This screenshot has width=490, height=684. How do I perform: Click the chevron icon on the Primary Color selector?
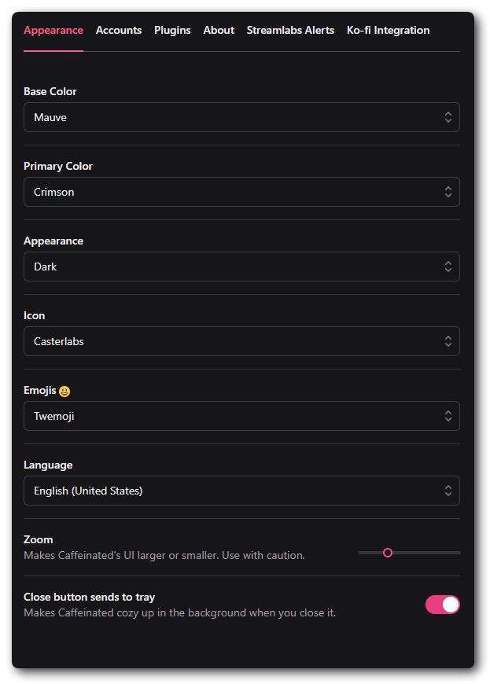(448, 191)
